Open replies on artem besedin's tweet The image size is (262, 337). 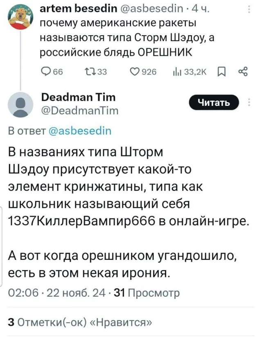(x=46, y=71)
